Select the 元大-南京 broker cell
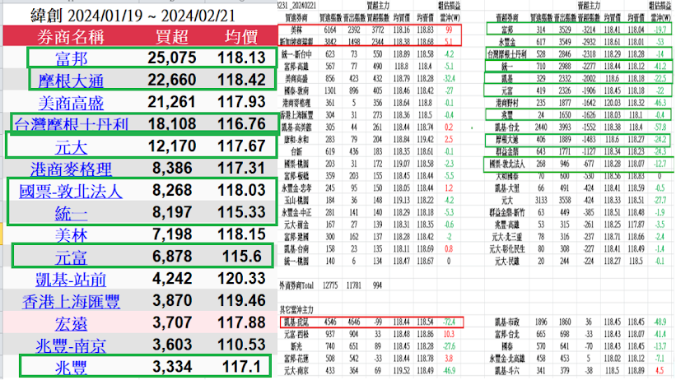The height and width of the screenshot is (380, 676). (x=296, y=370)
